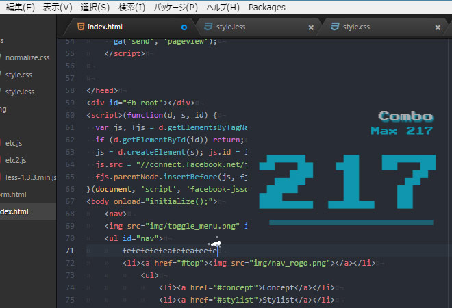This screenshot has height=308, width=452.
Task: Click 'return;' keyword on line 62
Action: pos(228,140)
